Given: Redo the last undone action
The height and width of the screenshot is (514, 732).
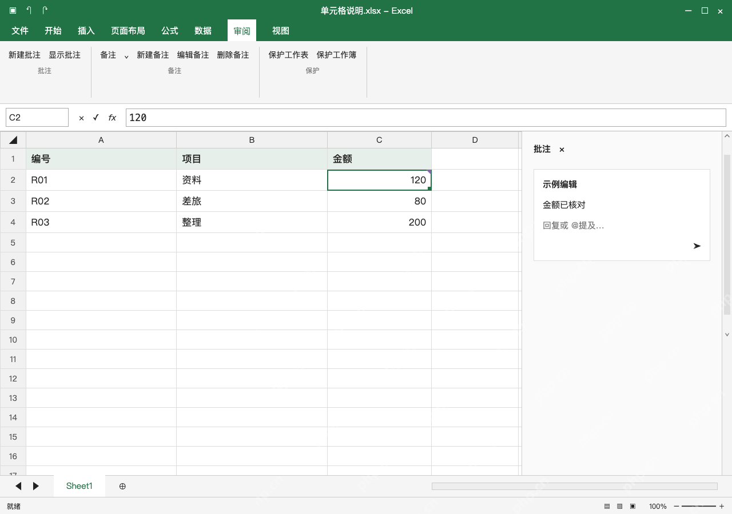Looking at the screenshot, I should coord(45,11).
